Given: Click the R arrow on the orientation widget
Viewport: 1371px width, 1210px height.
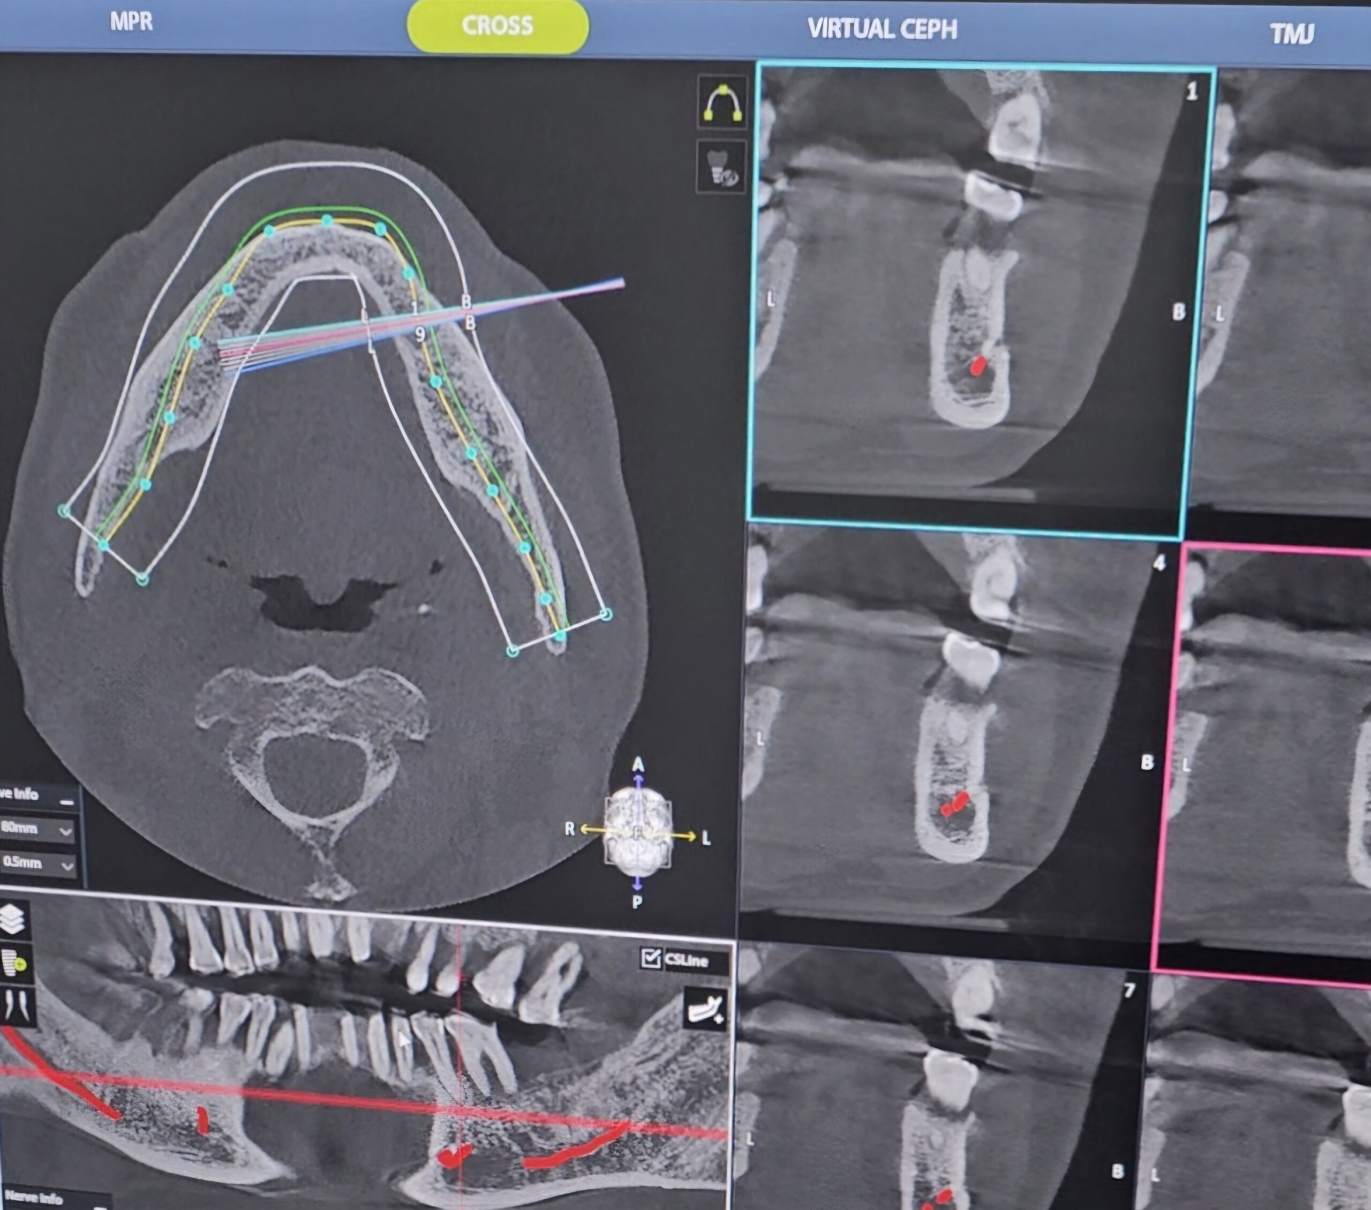Looking at the screenshot, I should (x=584, y=829).
